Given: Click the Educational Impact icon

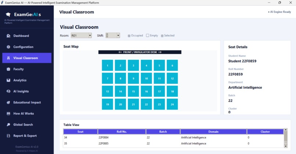Looking at the screenshot, I should click(8, 103).
